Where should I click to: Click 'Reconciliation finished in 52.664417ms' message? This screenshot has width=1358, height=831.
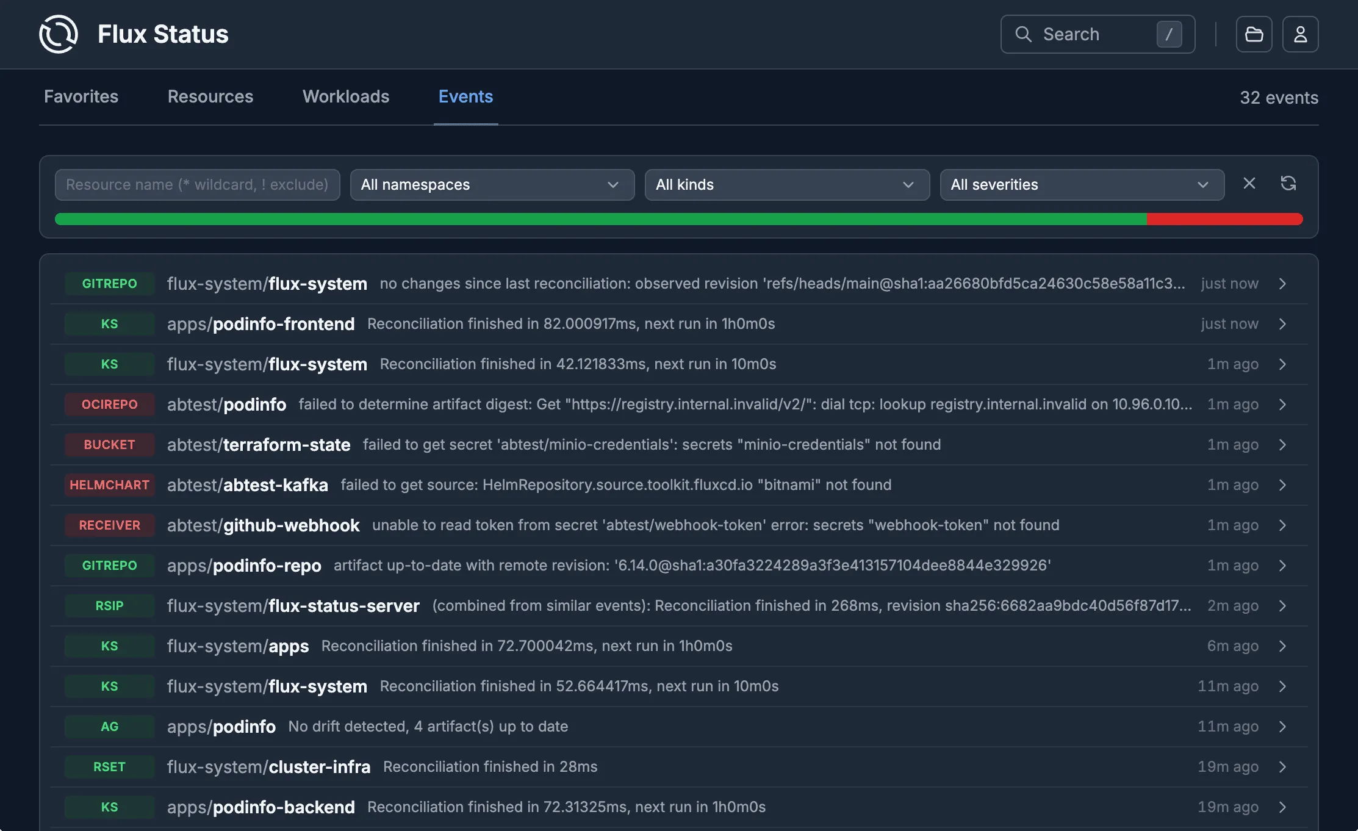579,686
